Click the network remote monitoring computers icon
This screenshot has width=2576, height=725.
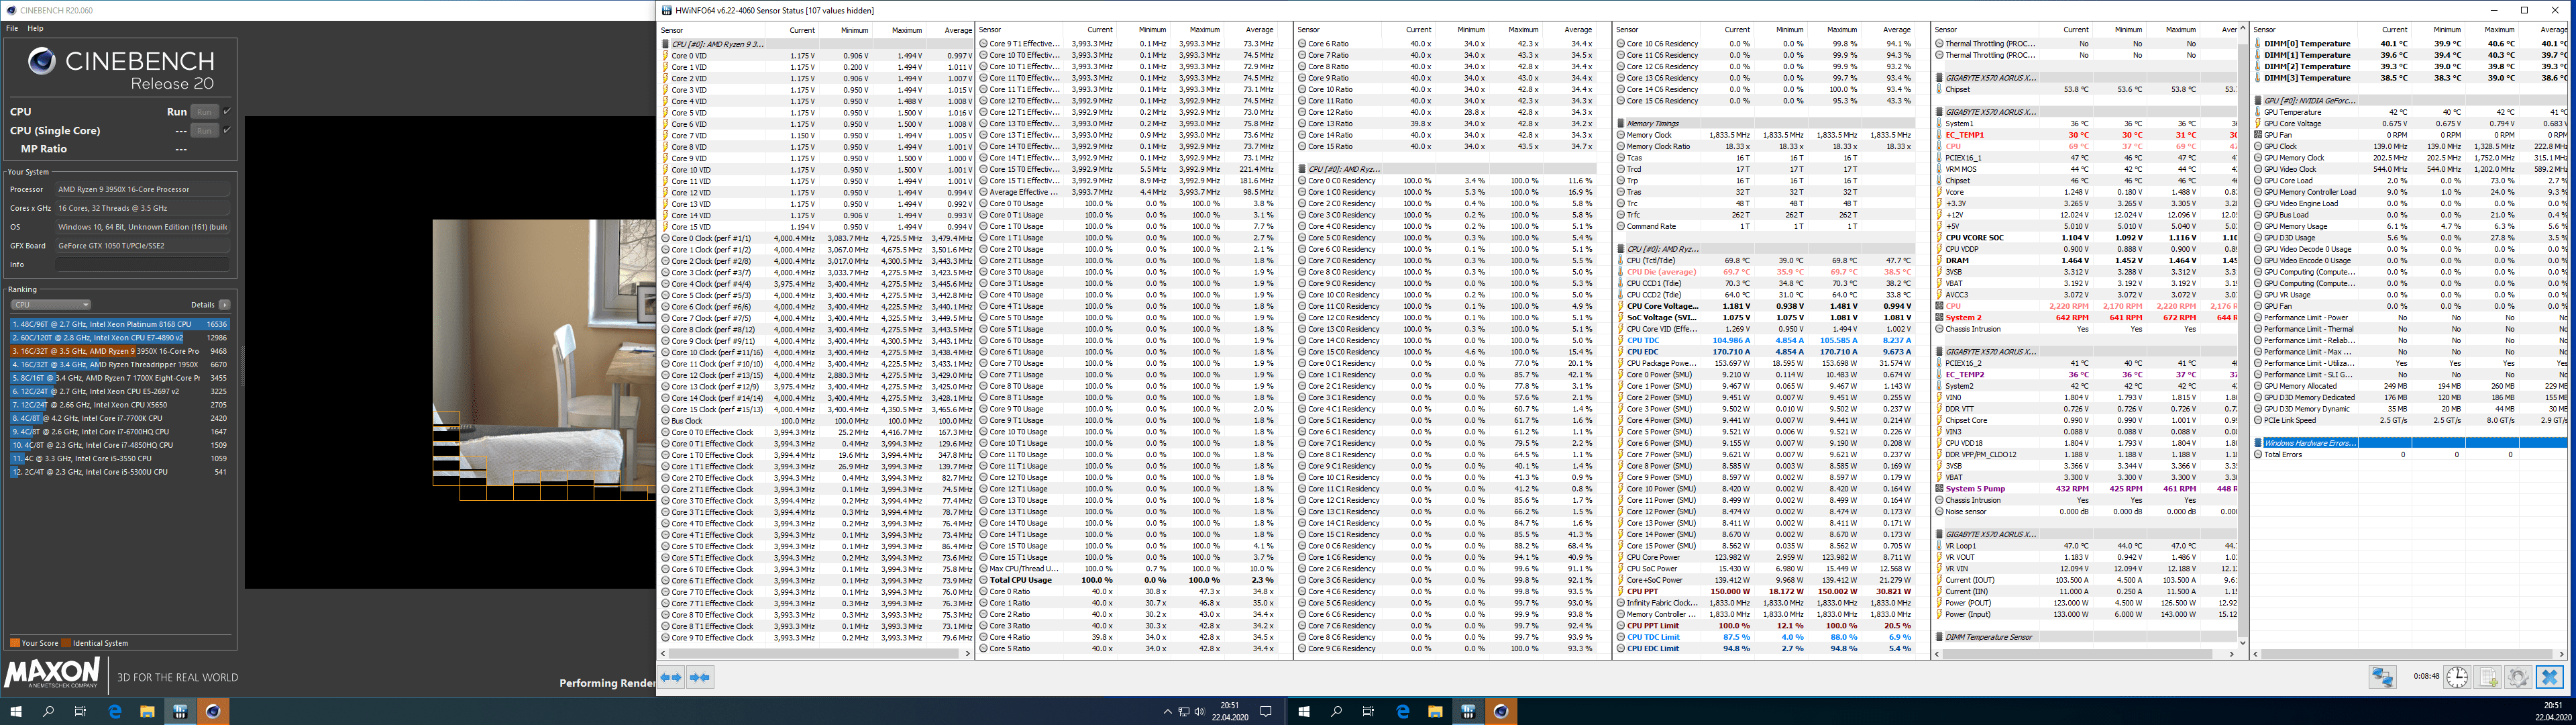click(x=2383, y=678)
